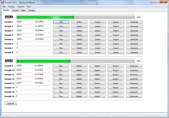Import audio into Sample 16

98,96
